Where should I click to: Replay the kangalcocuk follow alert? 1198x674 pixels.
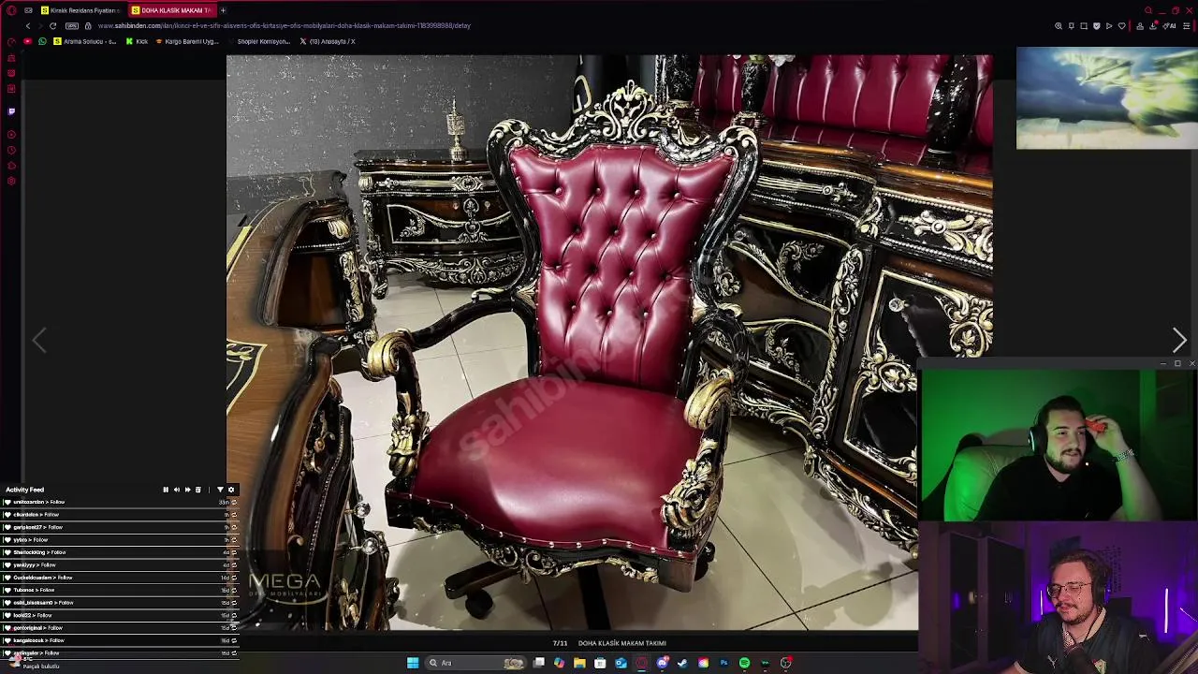tap(234, 640)
